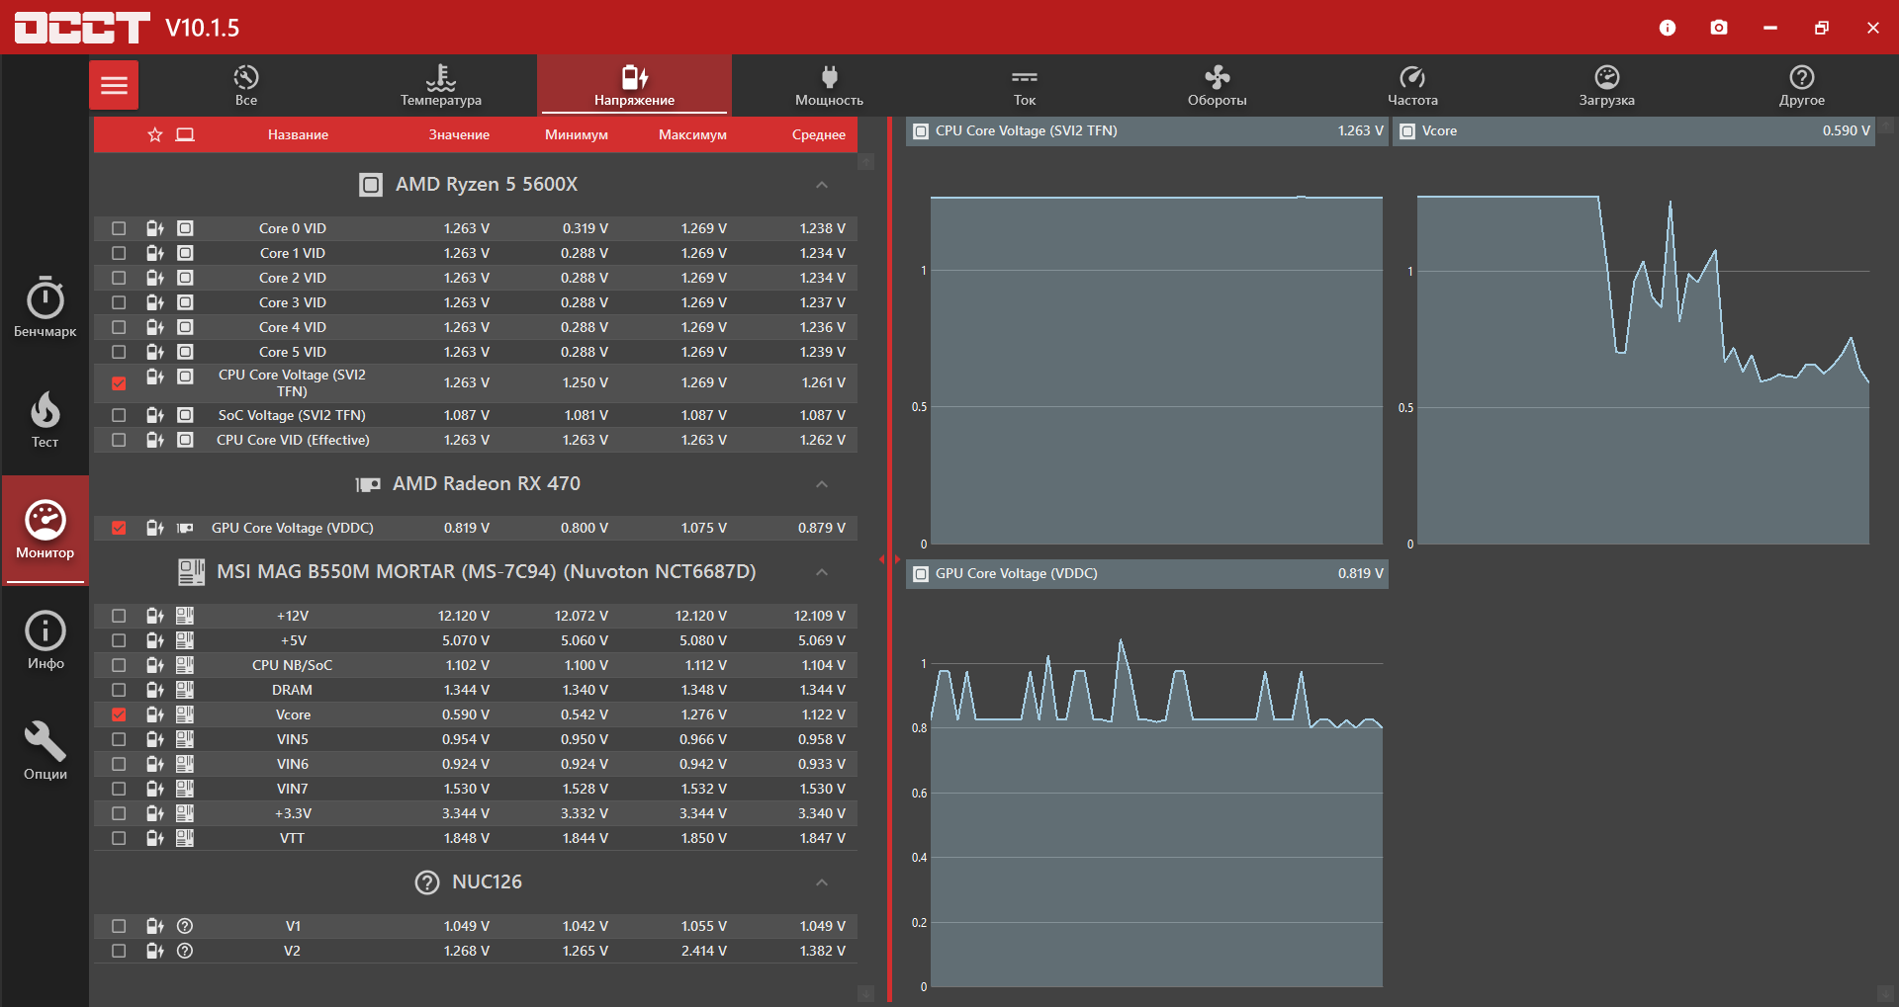Click the favorites star column icon

click(x=155, y=134)
